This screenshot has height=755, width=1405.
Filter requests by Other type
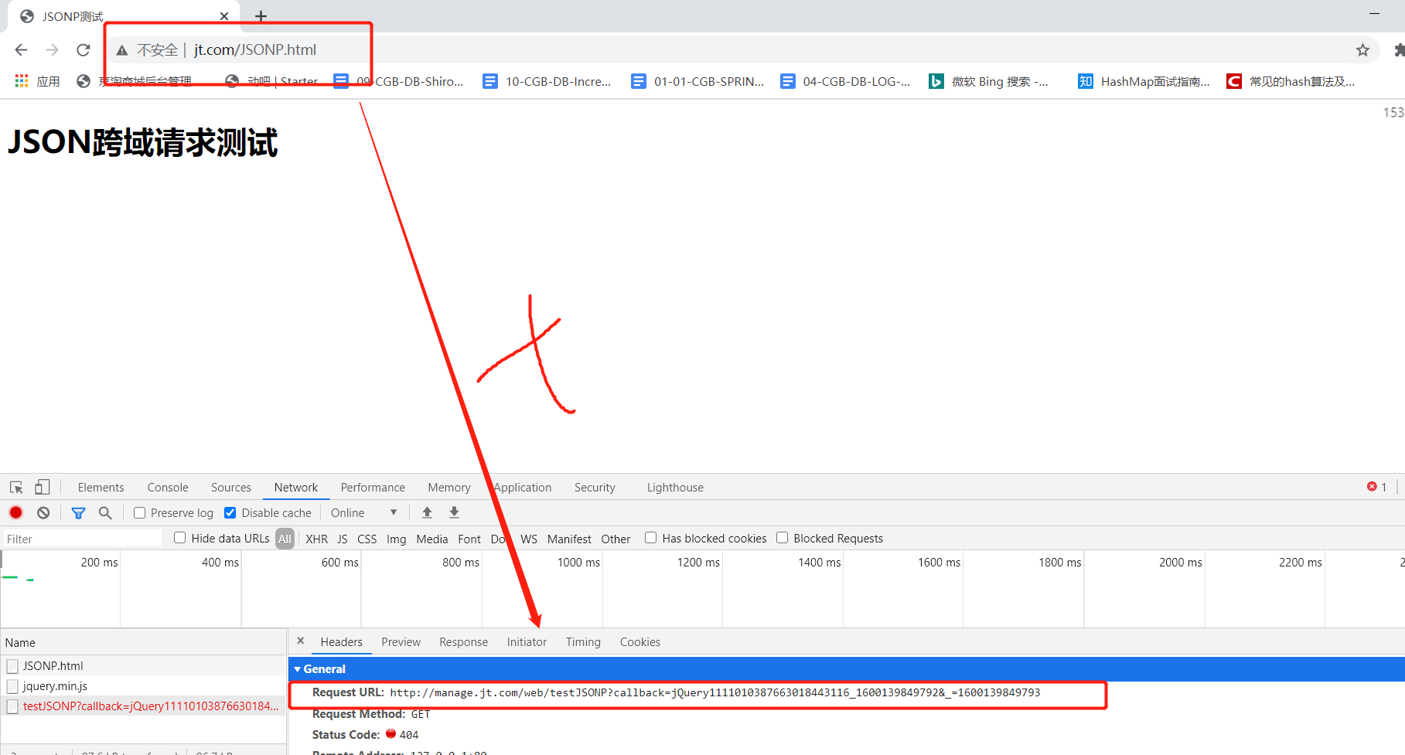pyautogui.click(x=616, y=539)
